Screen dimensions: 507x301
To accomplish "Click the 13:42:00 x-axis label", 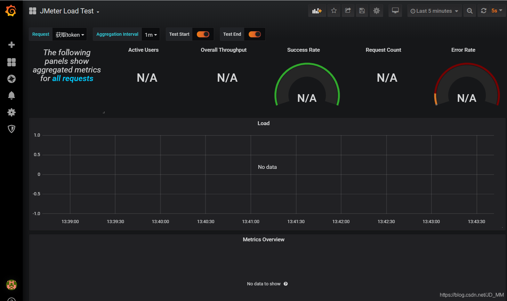I will click(x=341, y=222).
